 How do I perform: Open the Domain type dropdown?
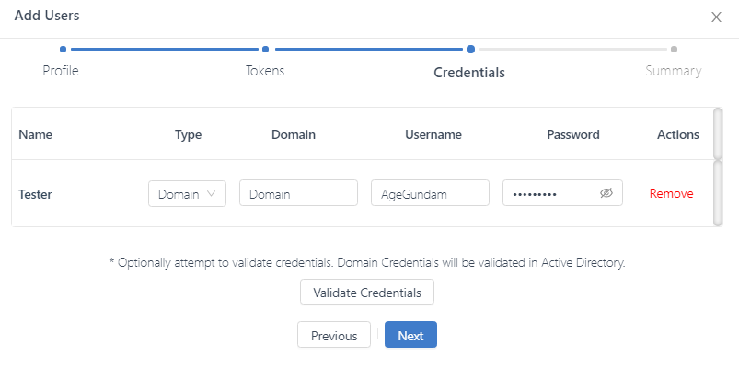(x=187, y=193)
